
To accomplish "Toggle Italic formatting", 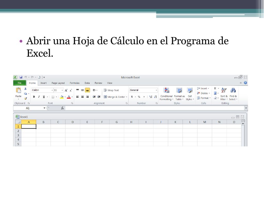I will (x=39, y=97).
